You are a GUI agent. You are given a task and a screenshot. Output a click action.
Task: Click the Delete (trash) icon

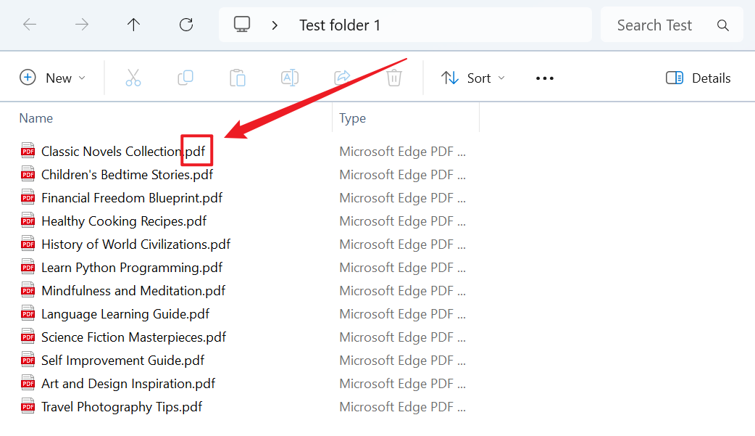tap(394, 78)
